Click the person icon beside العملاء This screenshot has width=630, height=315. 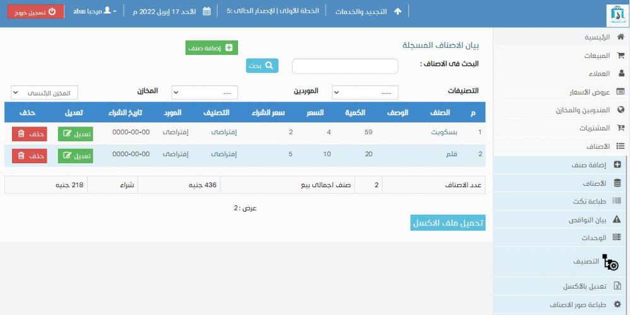(x=621, y=73)
